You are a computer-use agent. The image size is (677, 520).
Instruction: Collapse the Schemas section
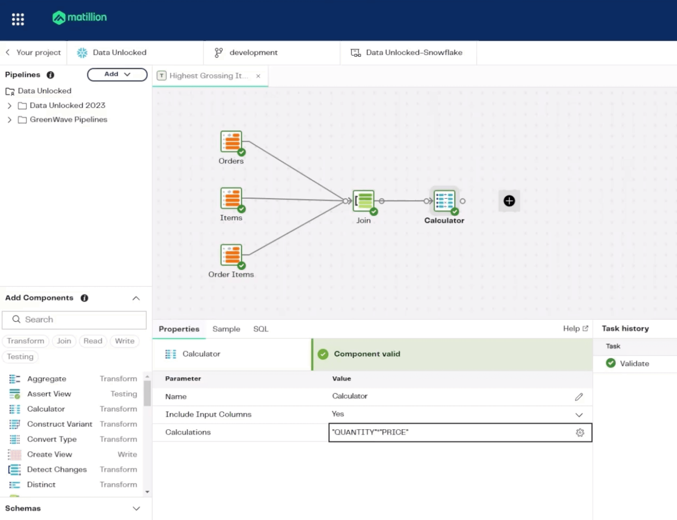(136, 508)
